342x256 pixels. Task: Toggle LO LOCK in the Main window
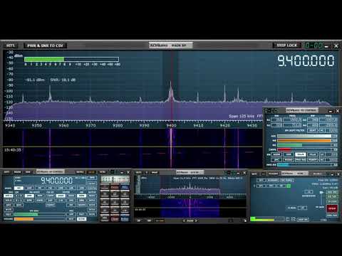point(332,201)
